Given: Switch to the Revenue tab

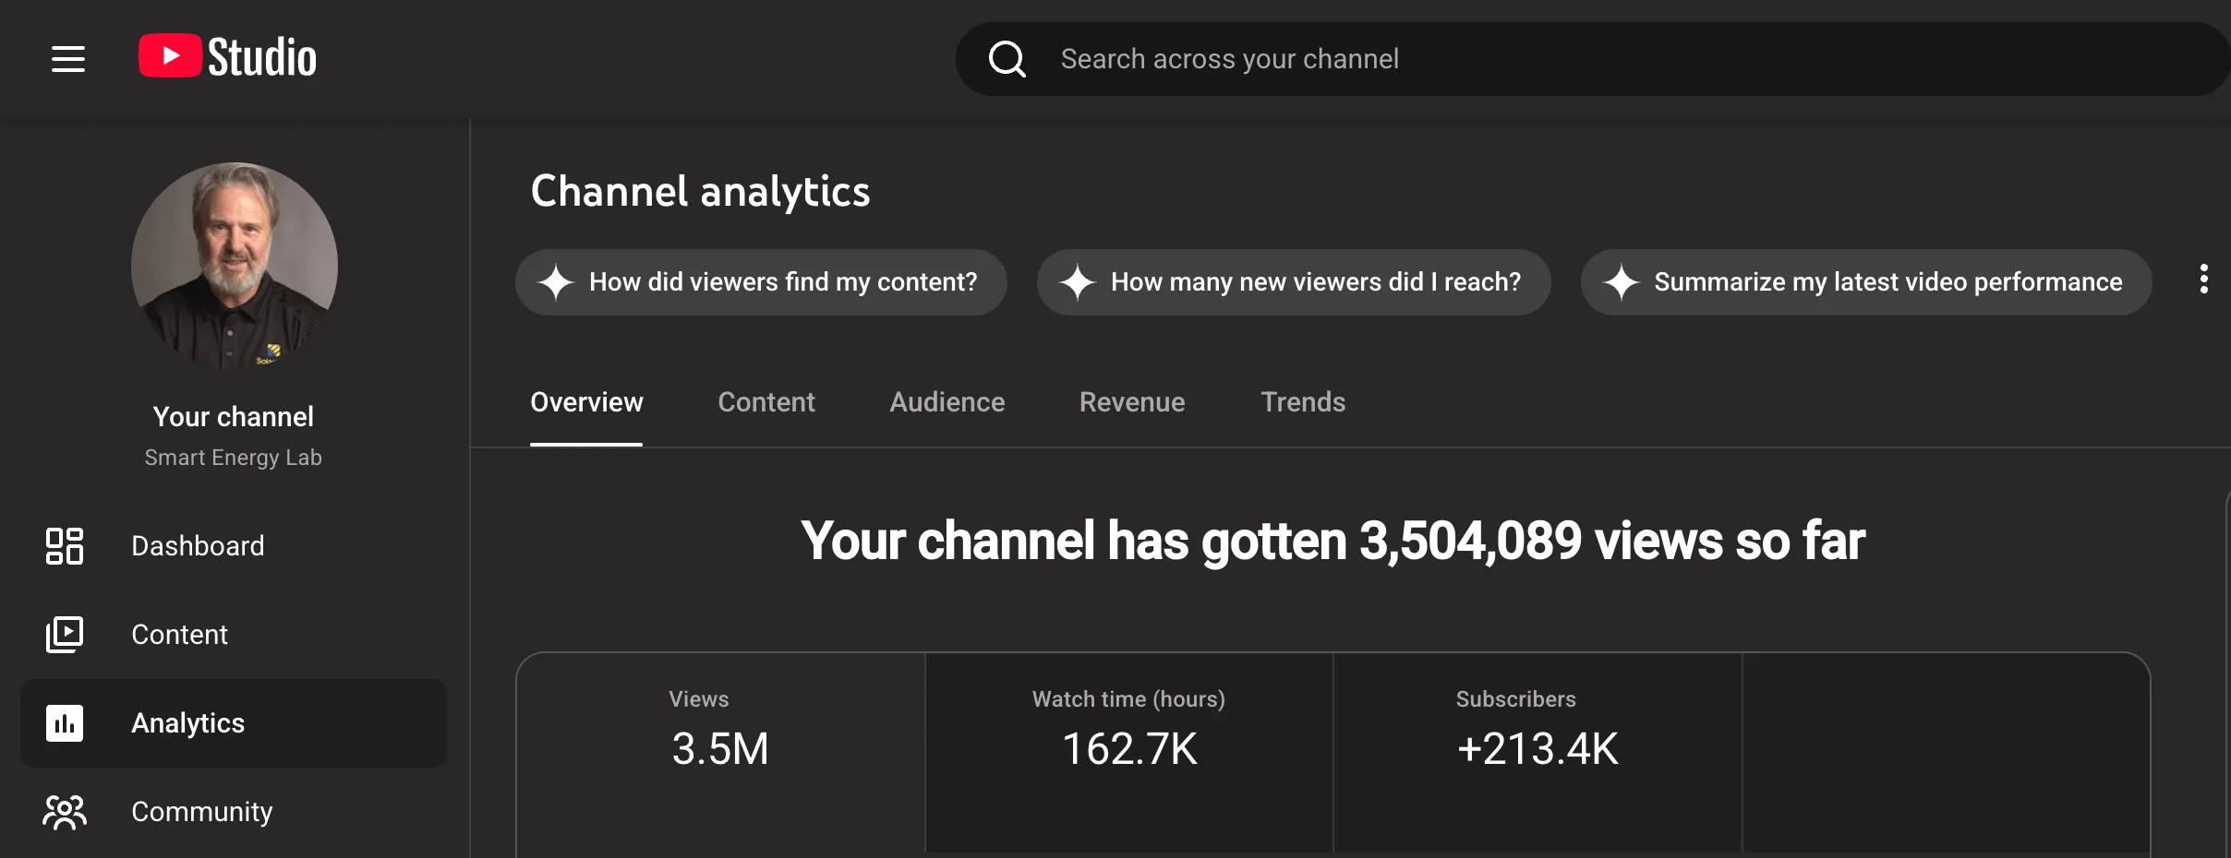Looking at the screenshot, I should (1132, 402).
